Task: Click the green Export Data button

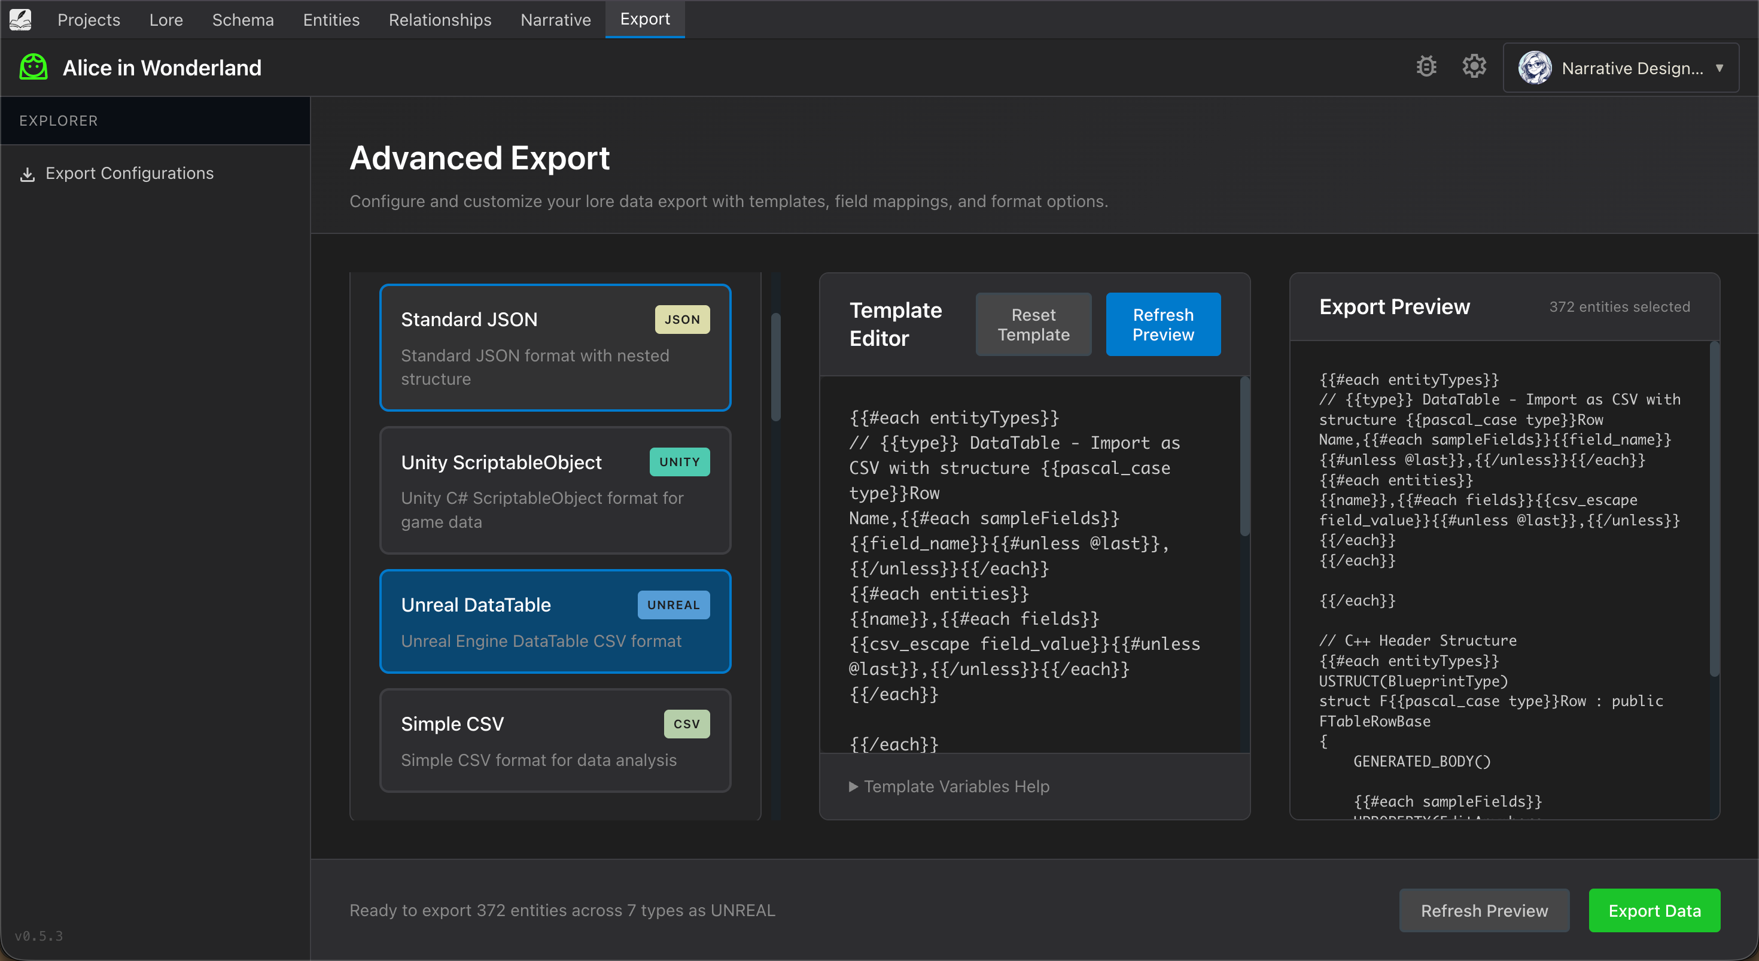Action: point(1654,911)
